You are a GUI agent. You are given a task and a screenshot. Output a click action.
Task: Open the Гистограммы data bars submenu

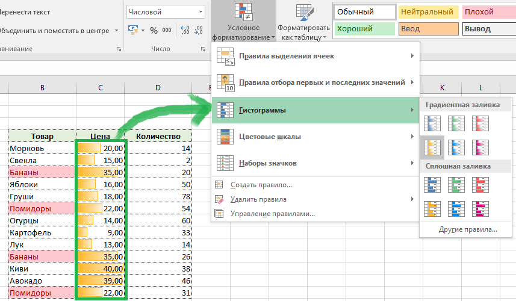[316, 110]
